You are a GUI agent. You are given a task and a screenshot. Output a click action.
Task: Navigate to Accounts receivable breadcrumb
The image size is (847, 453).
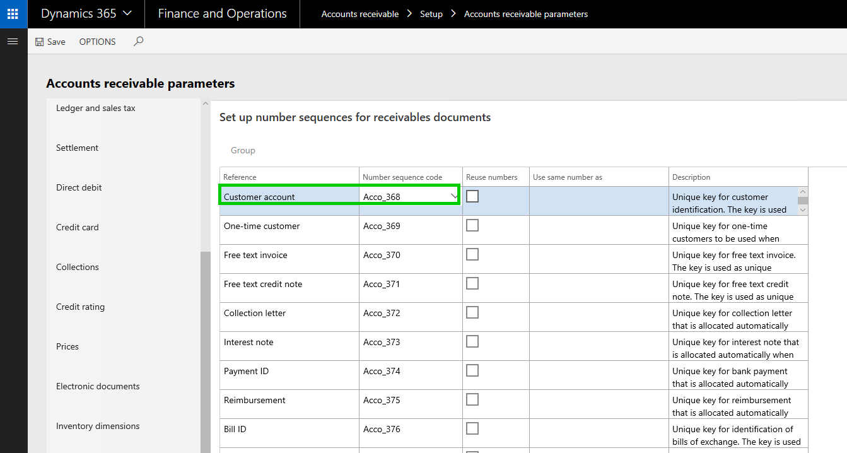click(x=359, y=14)
